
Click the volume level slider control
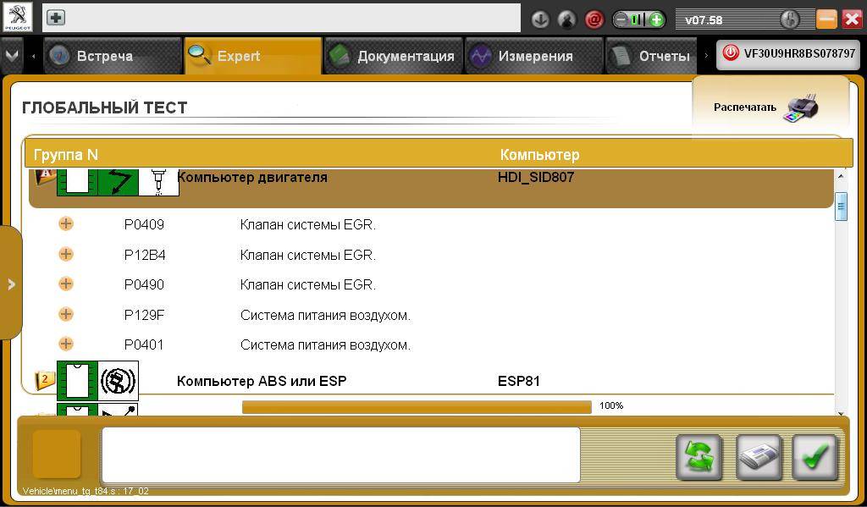[x=639, y=19]
